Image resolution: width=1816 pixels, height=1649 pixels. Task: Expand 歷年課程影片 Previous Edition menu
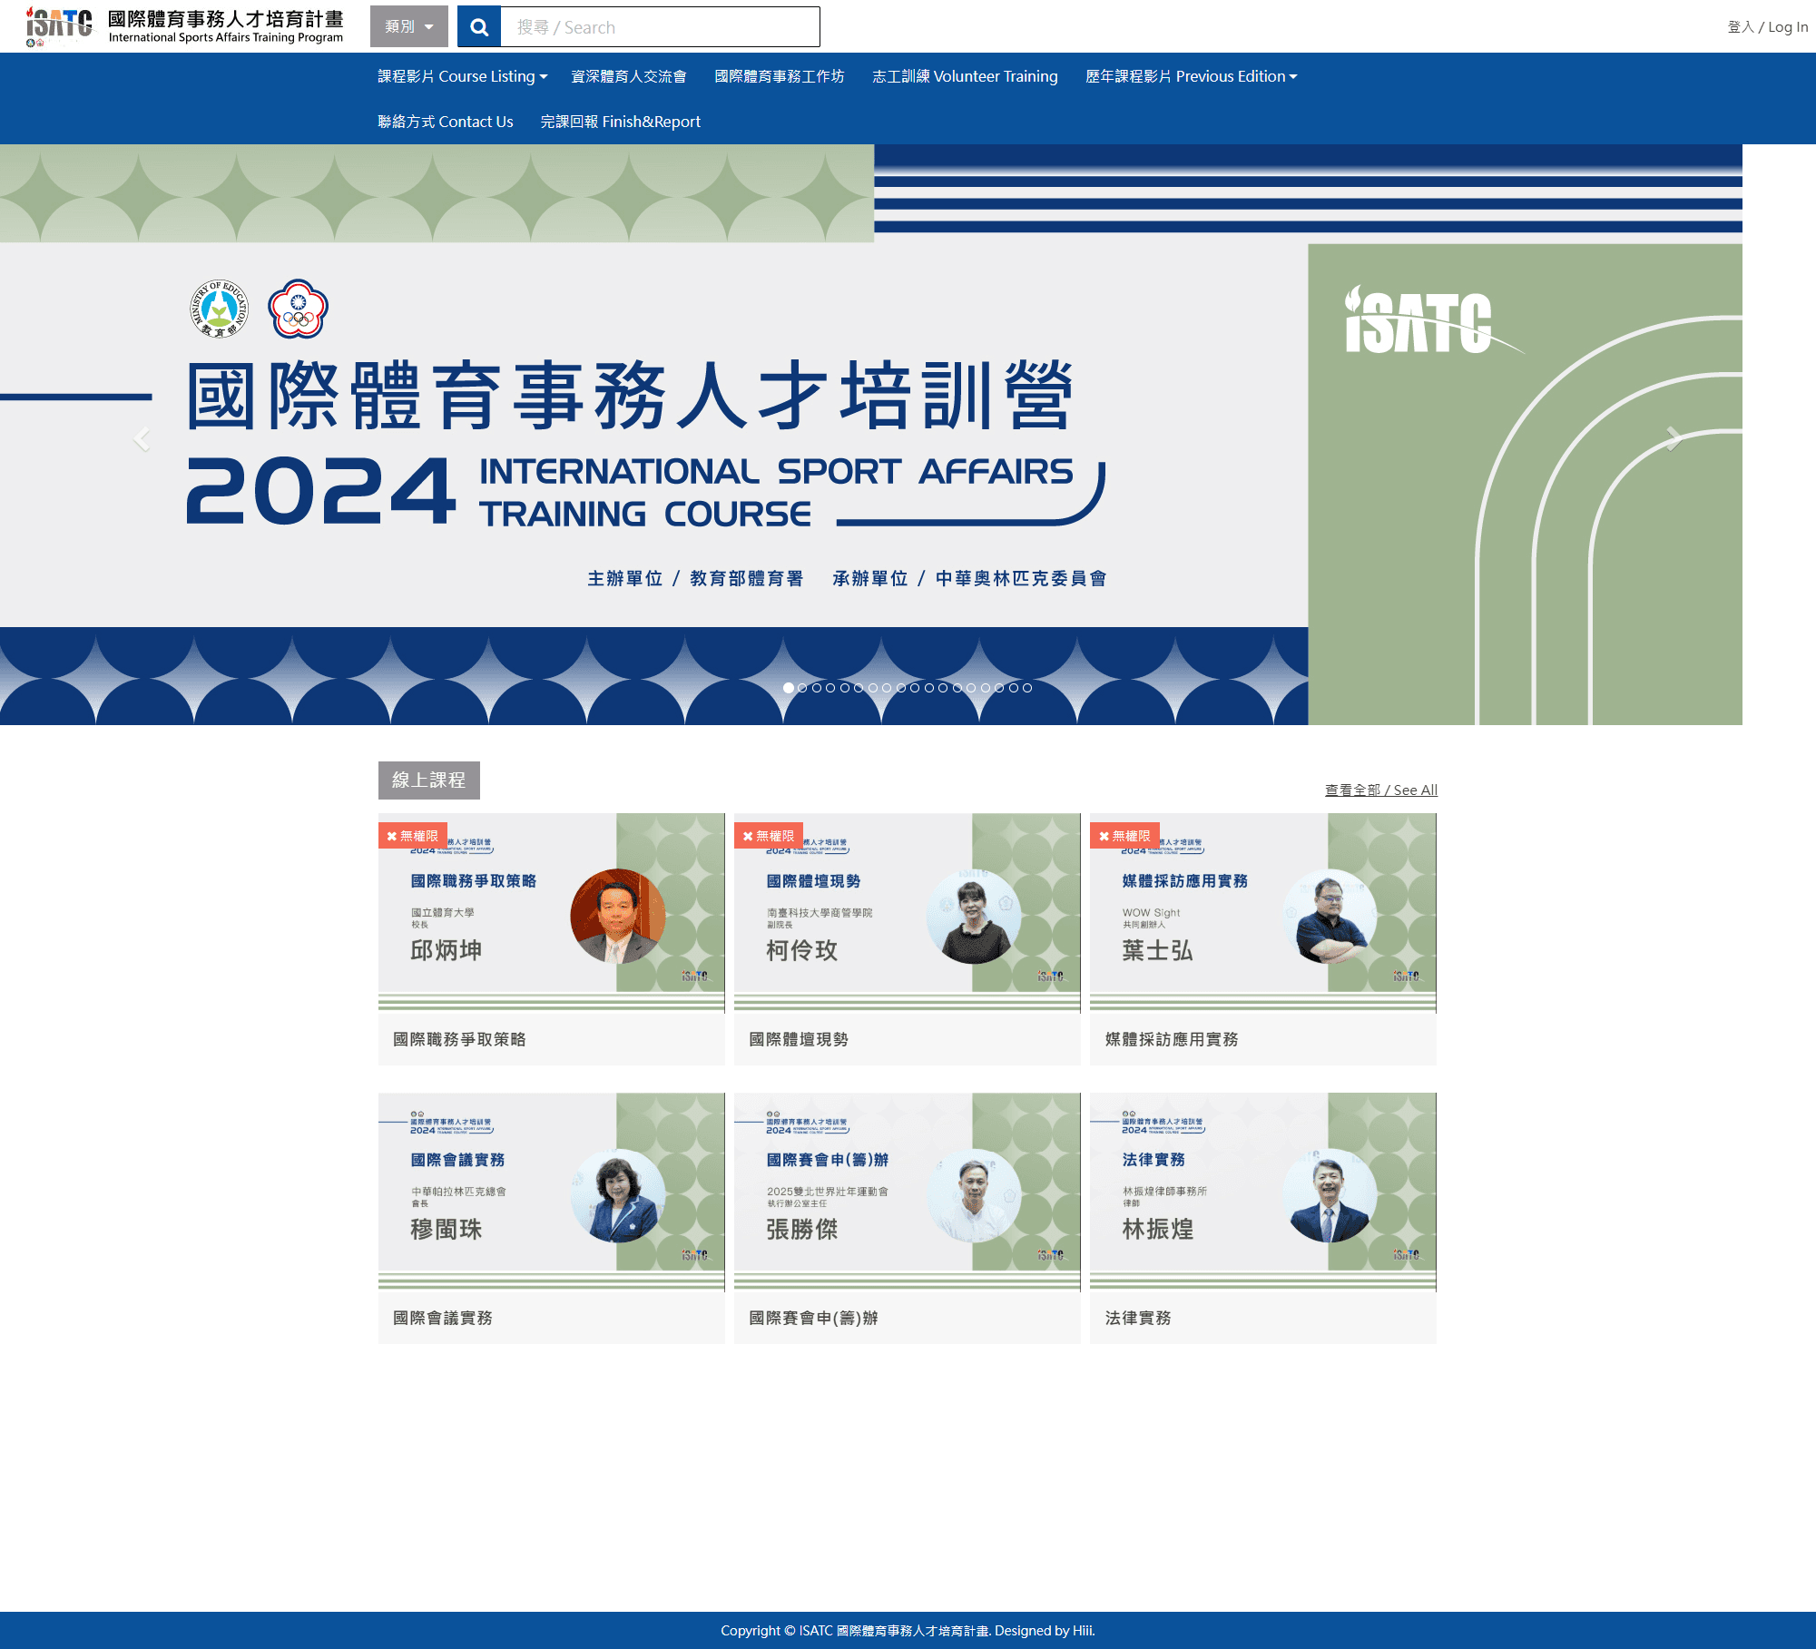tap(1191, 76)
